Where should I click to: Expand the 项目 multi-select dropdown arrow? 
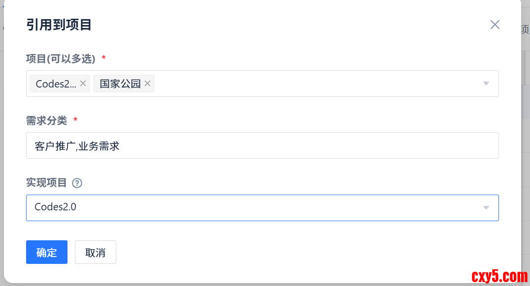pos(486,84)
